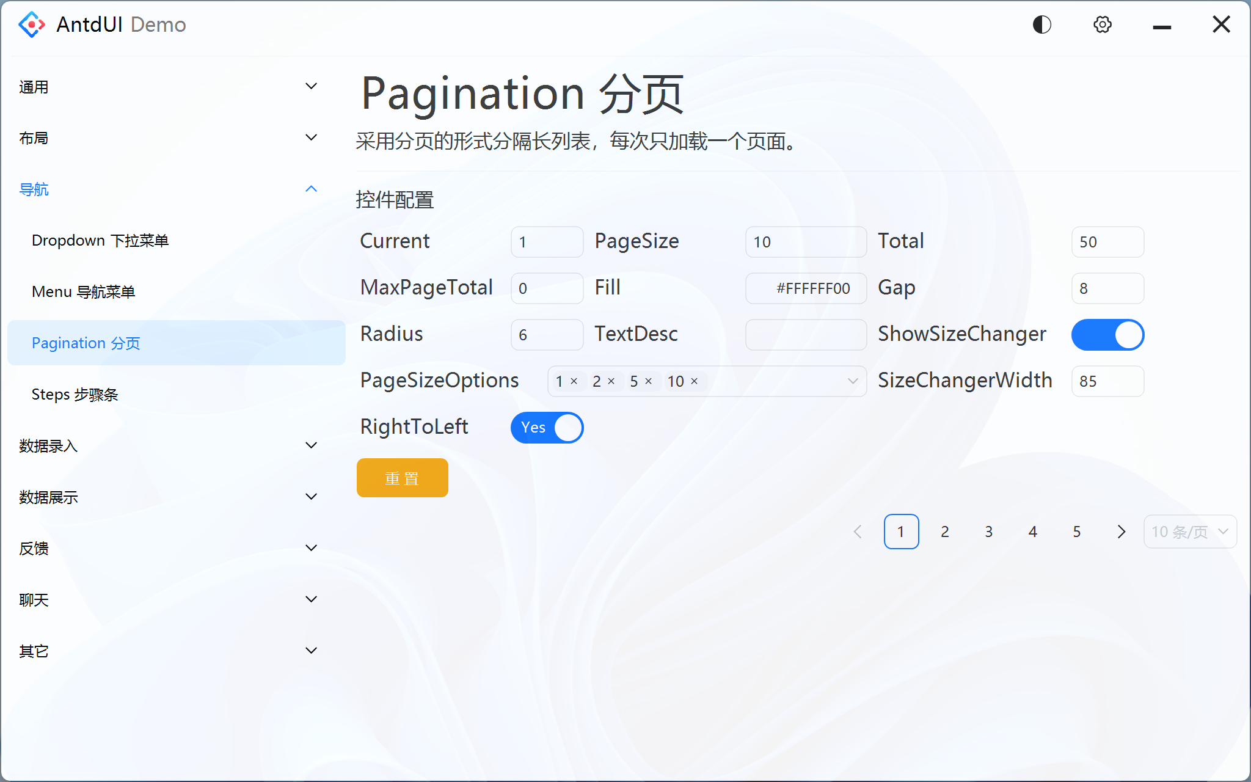Remove the '2' tag from PageSizeOptions
Screen dimensions: 1251x782
click(611, 381)
